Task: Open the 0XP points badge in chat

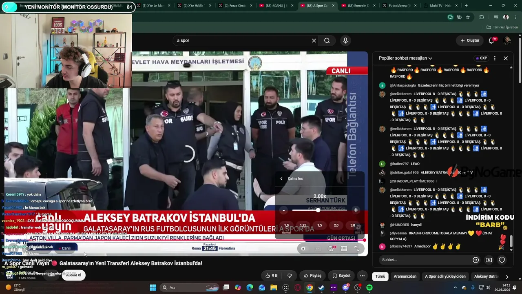Action: [x=482, y=58]
